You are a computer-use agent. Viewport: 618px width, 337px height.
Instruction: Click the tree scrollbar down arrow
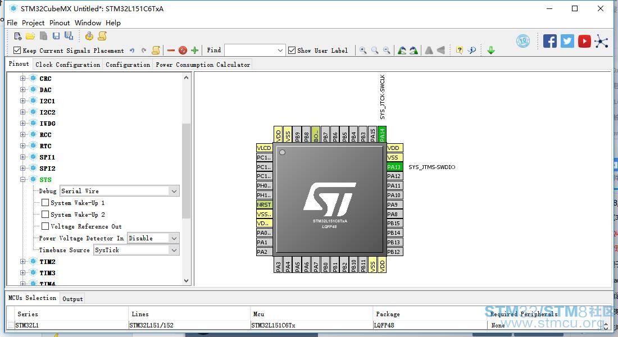(x=186, y=281)
